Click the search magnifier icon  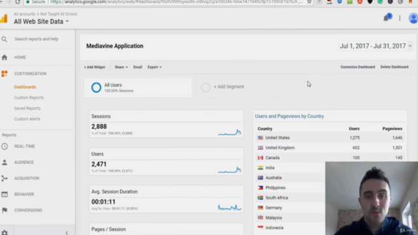5,39
